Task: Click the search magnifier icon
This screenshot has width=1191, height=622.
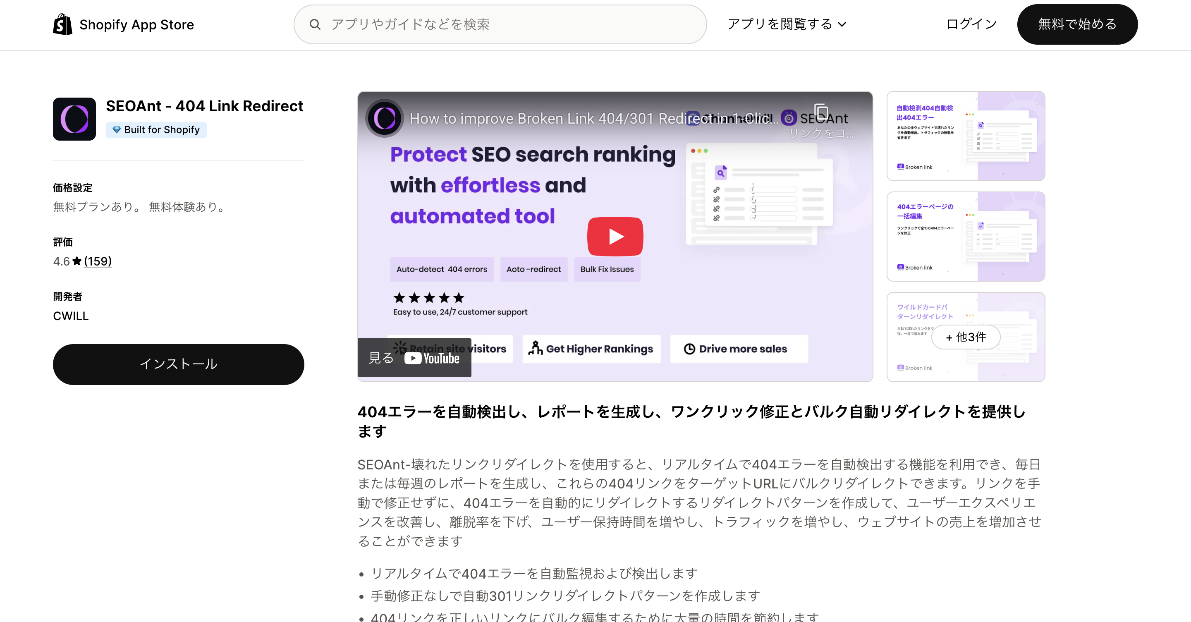Action: coord(316,24)
